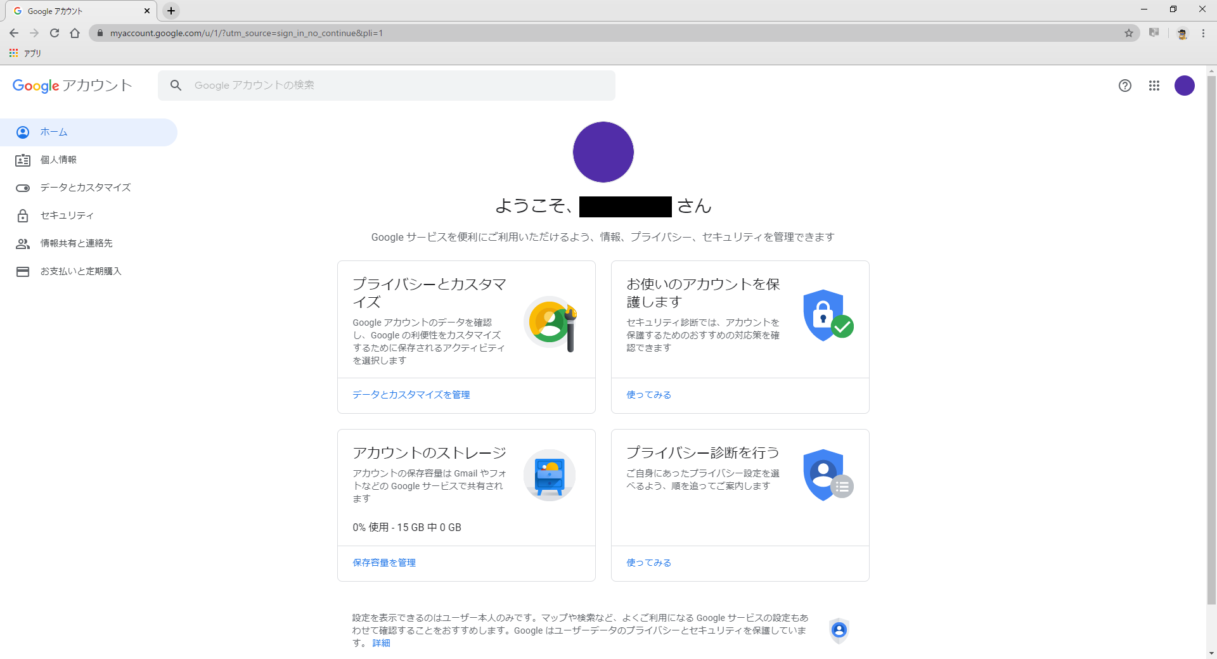Click the scrollbar down arrow
1217x659 pixels.
(1211, 653)
